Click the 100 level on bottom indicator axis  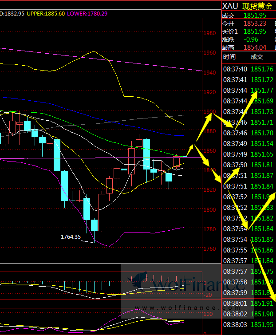pyautogui.click(x=207, y=314)
